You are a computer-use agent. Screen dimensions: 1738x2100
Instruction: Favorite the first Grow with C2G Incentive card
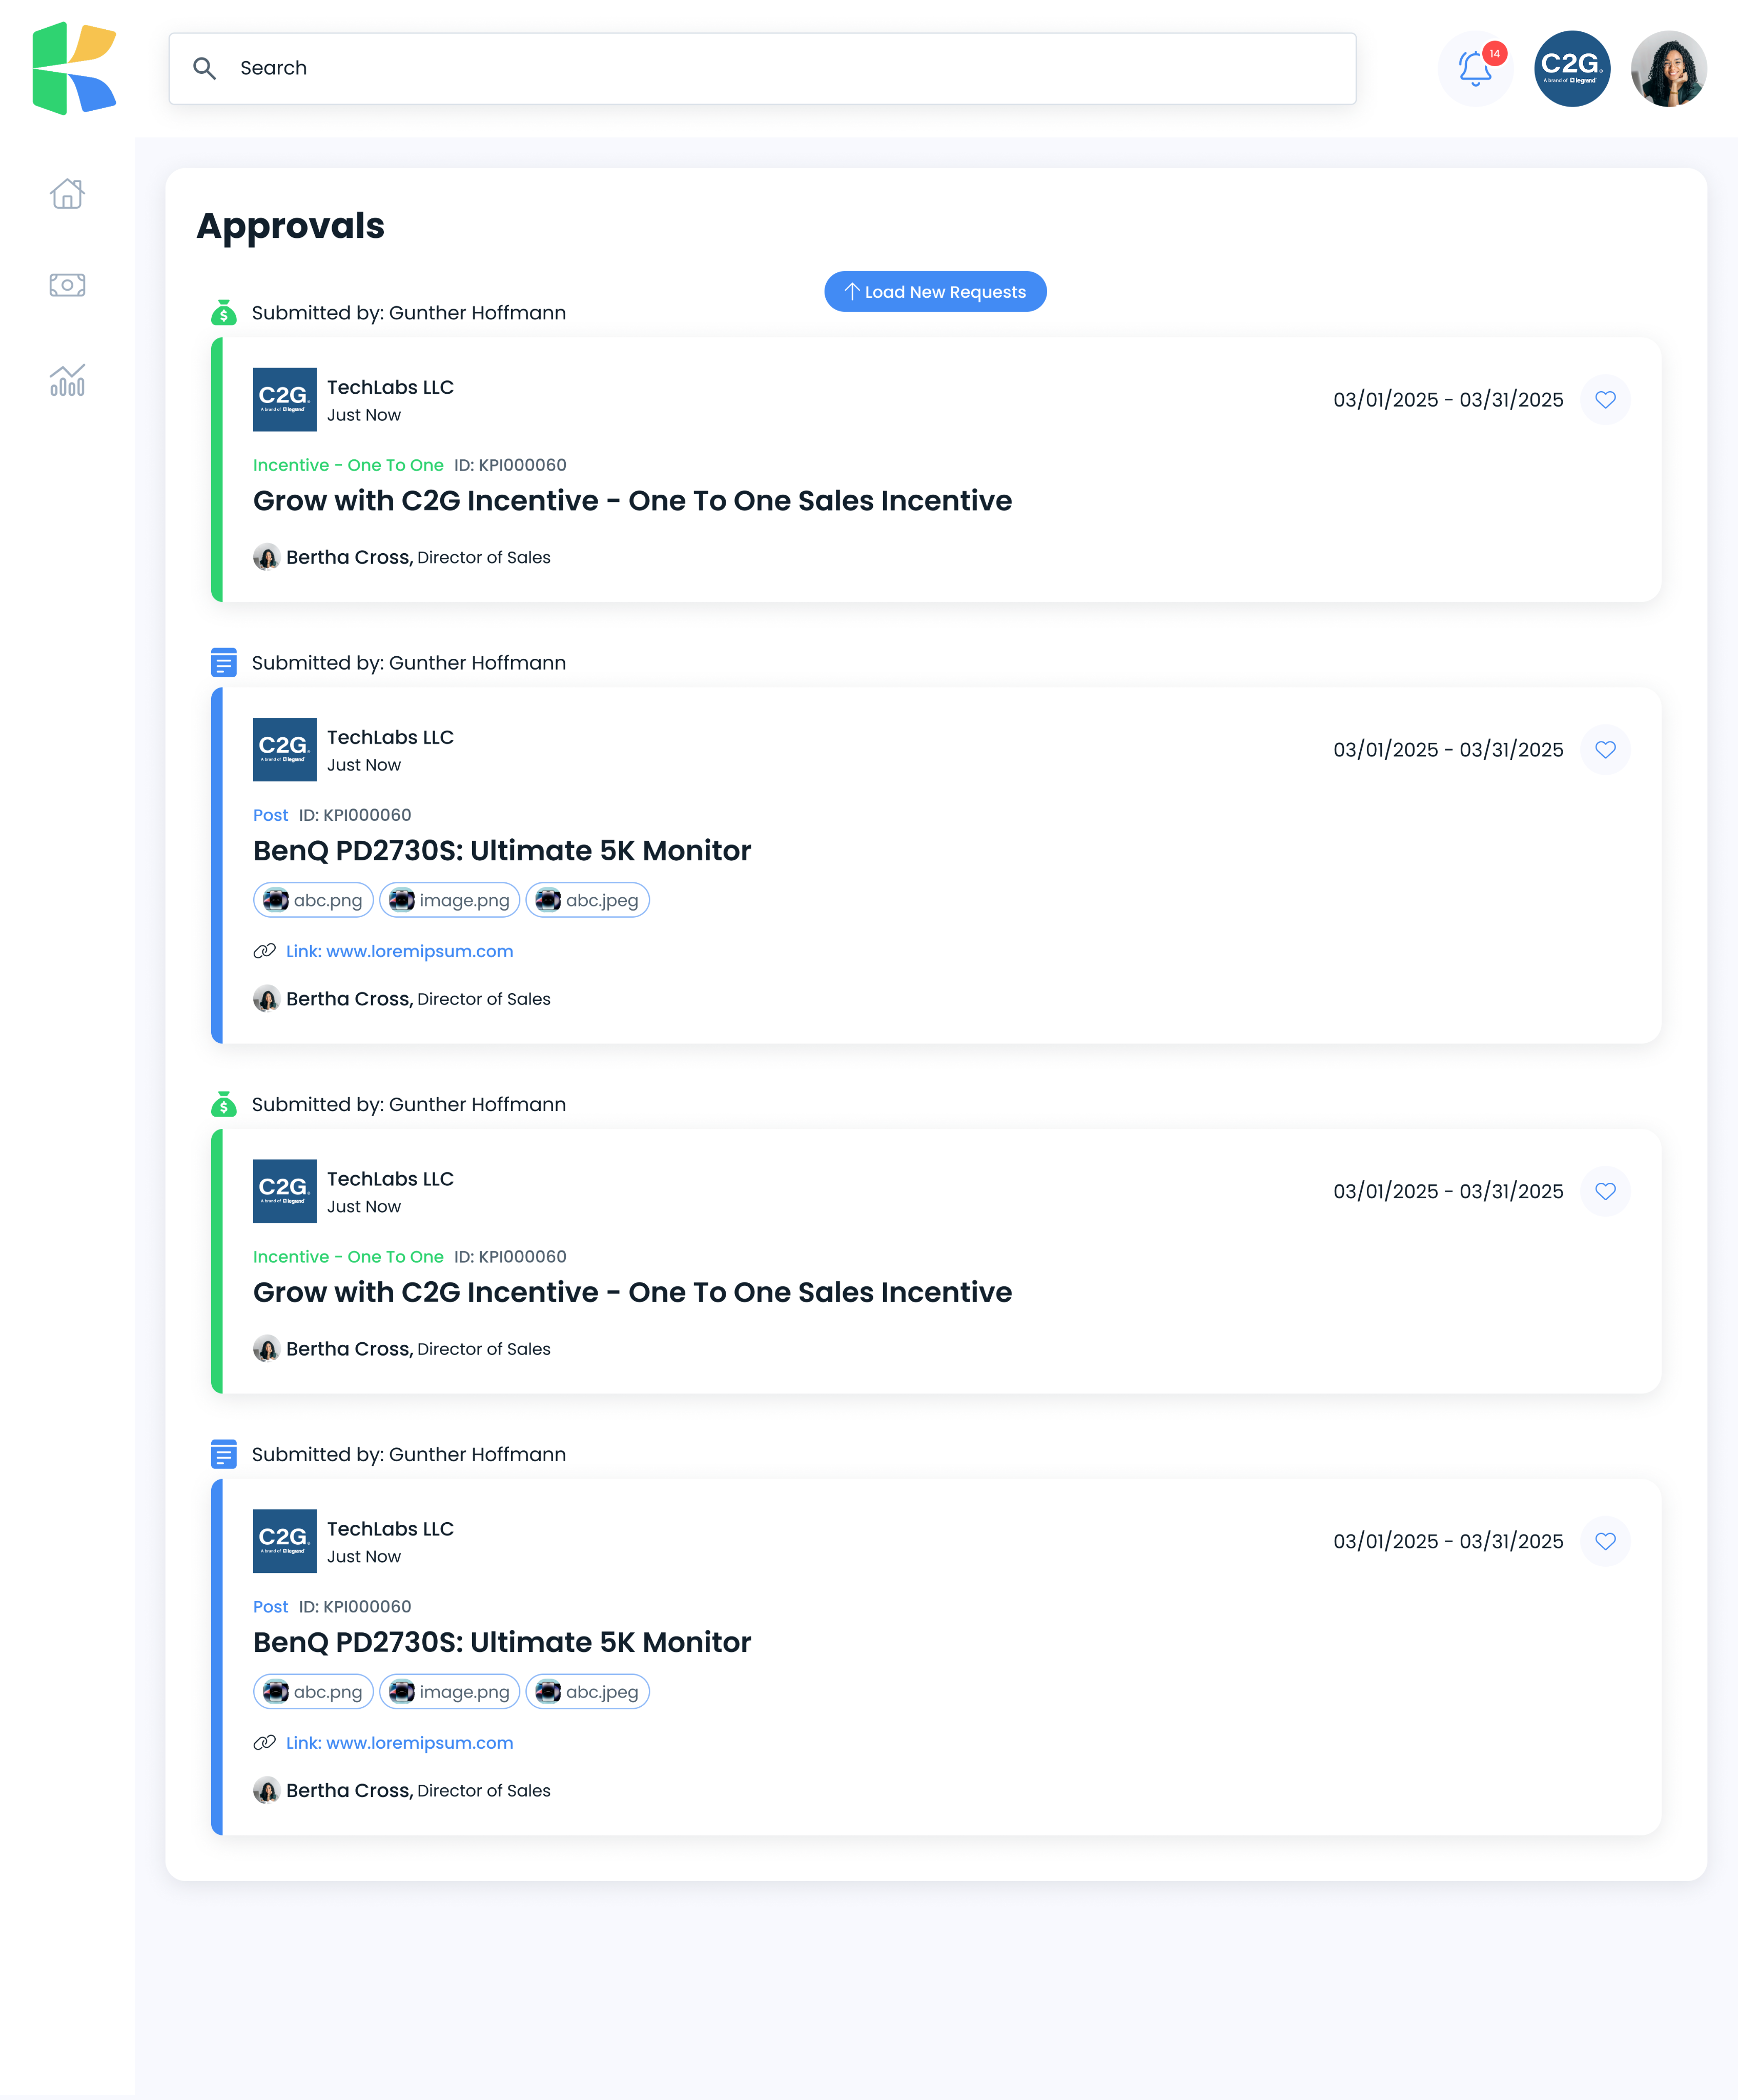pos(1605,400)
